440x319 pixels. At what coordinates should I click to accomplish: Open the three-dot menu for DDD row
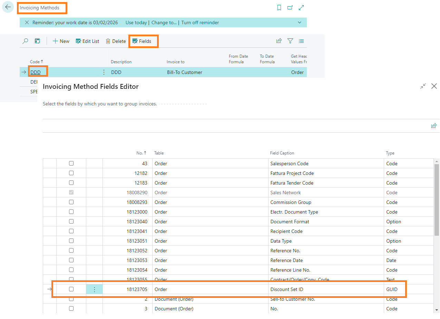tap(104, 72)
